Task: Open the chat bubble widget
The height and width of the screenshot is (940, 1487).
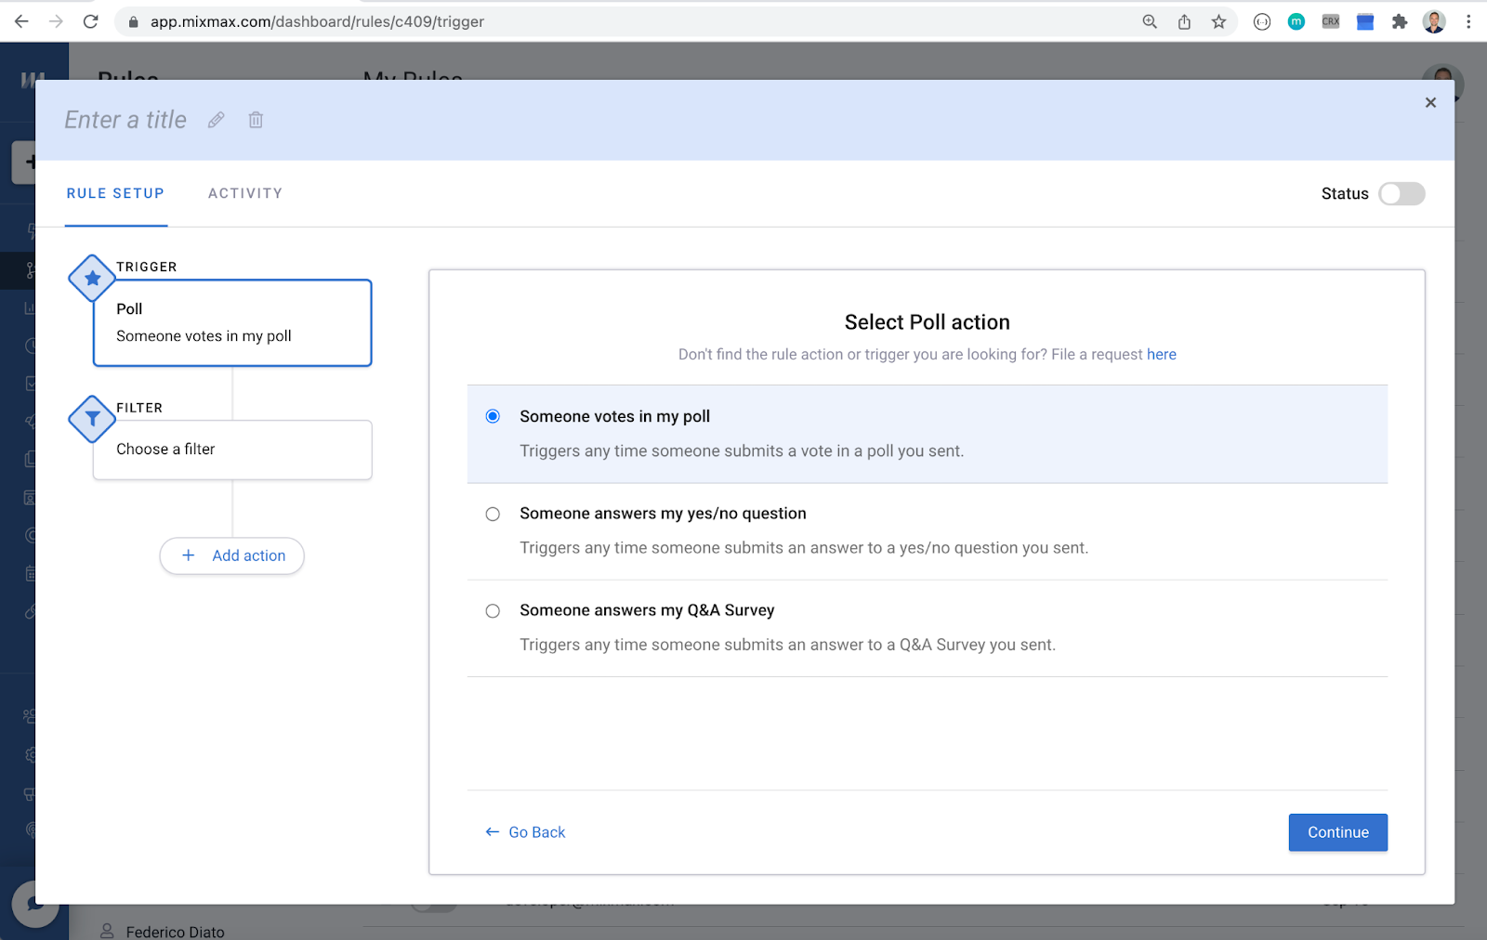Action: click(35, 903)
